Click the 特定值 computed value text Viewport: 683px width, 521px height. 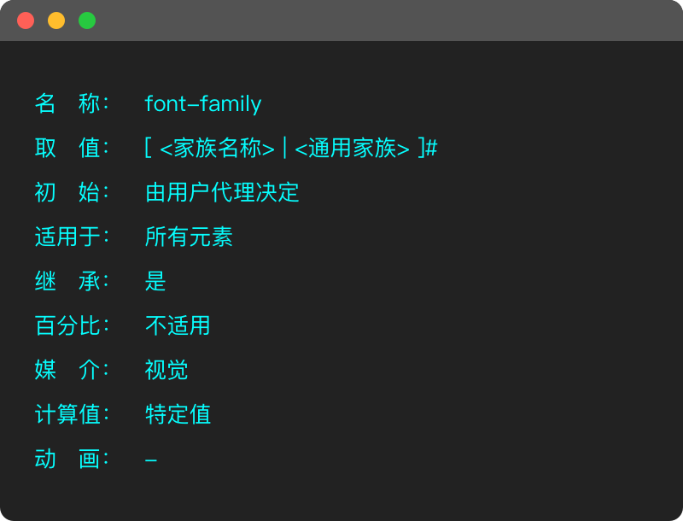tap(178, 414)
